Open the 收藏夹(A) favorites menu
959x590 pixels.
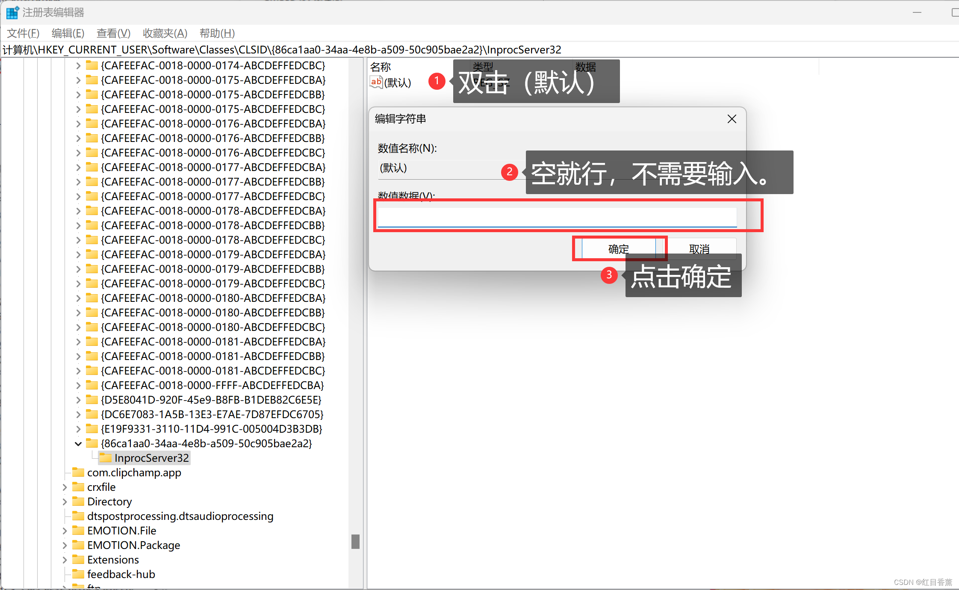pyautogui.click(x=165, y=33)
